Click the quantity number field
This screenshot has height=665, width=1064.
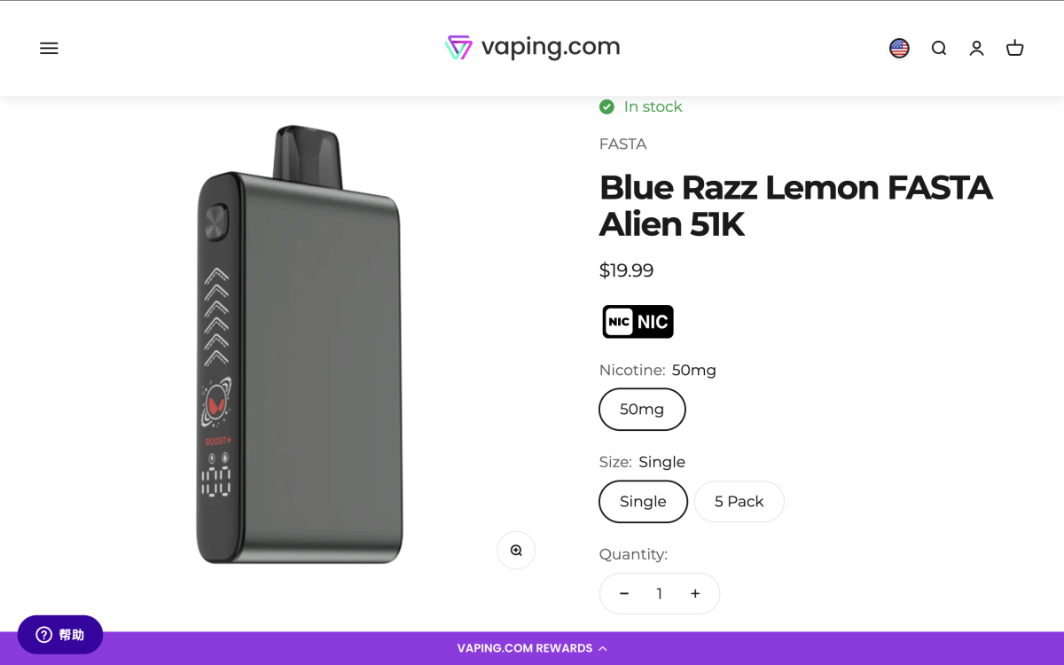pyautogui.click(x=659, y=594)
